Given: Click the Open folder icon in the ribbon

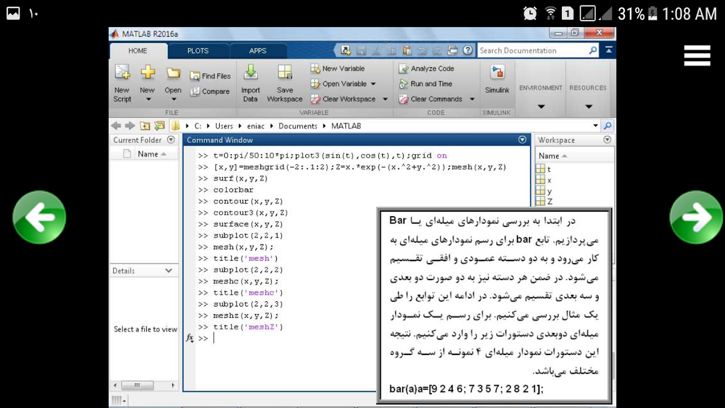Looking at the screenshot, I should coord(173,73).
